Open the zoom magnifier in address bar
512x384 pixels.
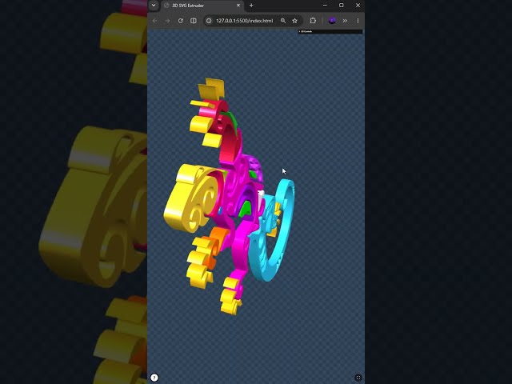coord(283,21)
